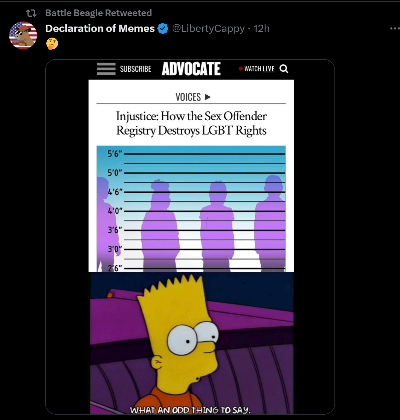The width and height of the screenshot is (400, 420).
Task: Open the tweet's three-dot more menu
Action: (394, 28)
